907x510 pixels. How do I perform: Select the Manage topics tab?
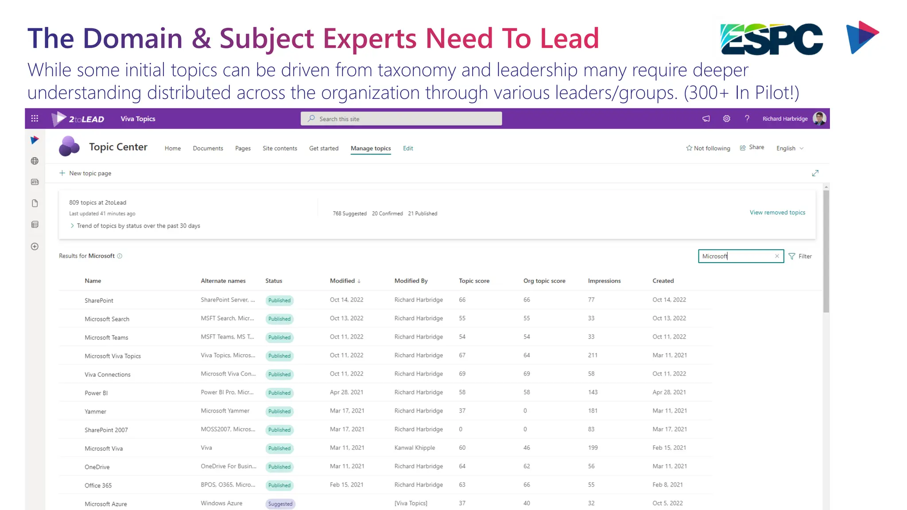pos(371,148)
